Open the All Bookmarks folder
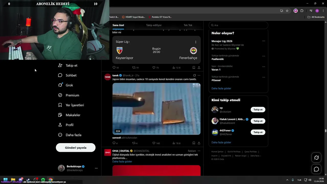 [x=316, y=17]
